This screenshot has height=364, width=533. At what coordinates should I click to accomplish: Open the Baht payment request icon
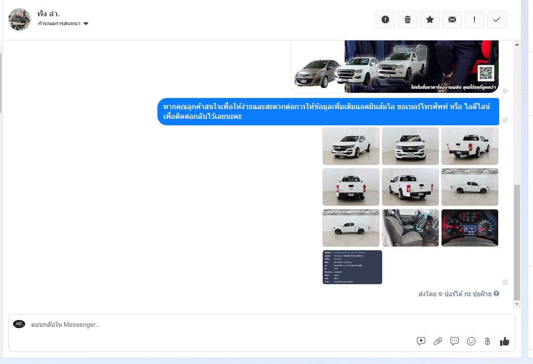point(487,341)
